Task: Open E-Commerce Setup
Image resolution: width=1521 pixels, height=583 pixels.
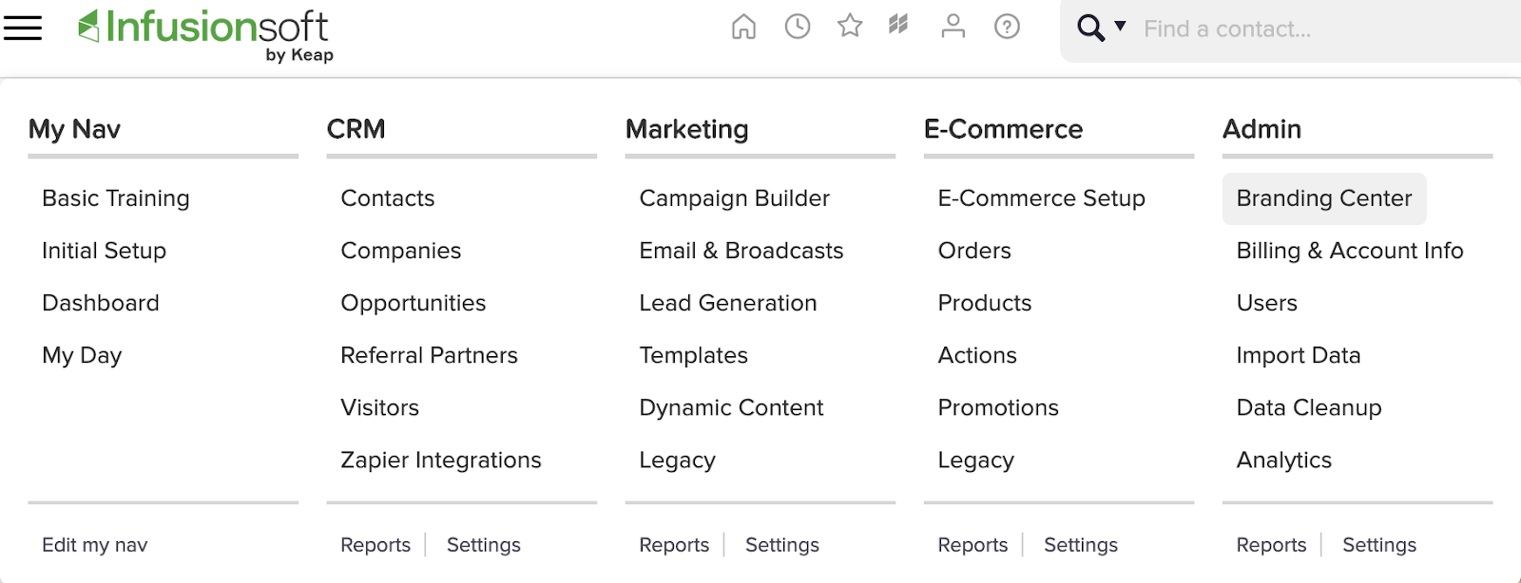Action: tap(1042, 198)
